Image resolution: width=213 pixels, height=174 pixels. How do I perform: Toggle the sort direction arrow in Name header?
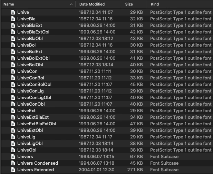(x=71, y=4)
